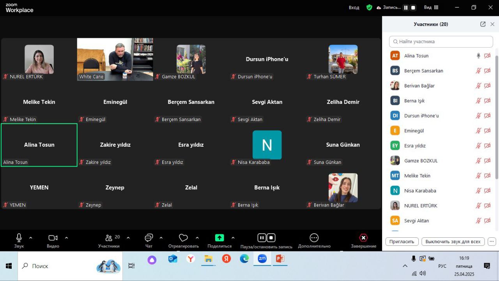Click the green Поделиться share icon
Image resolution: width=499 pixels, height=281 pixels.
(x=219, y=238)
